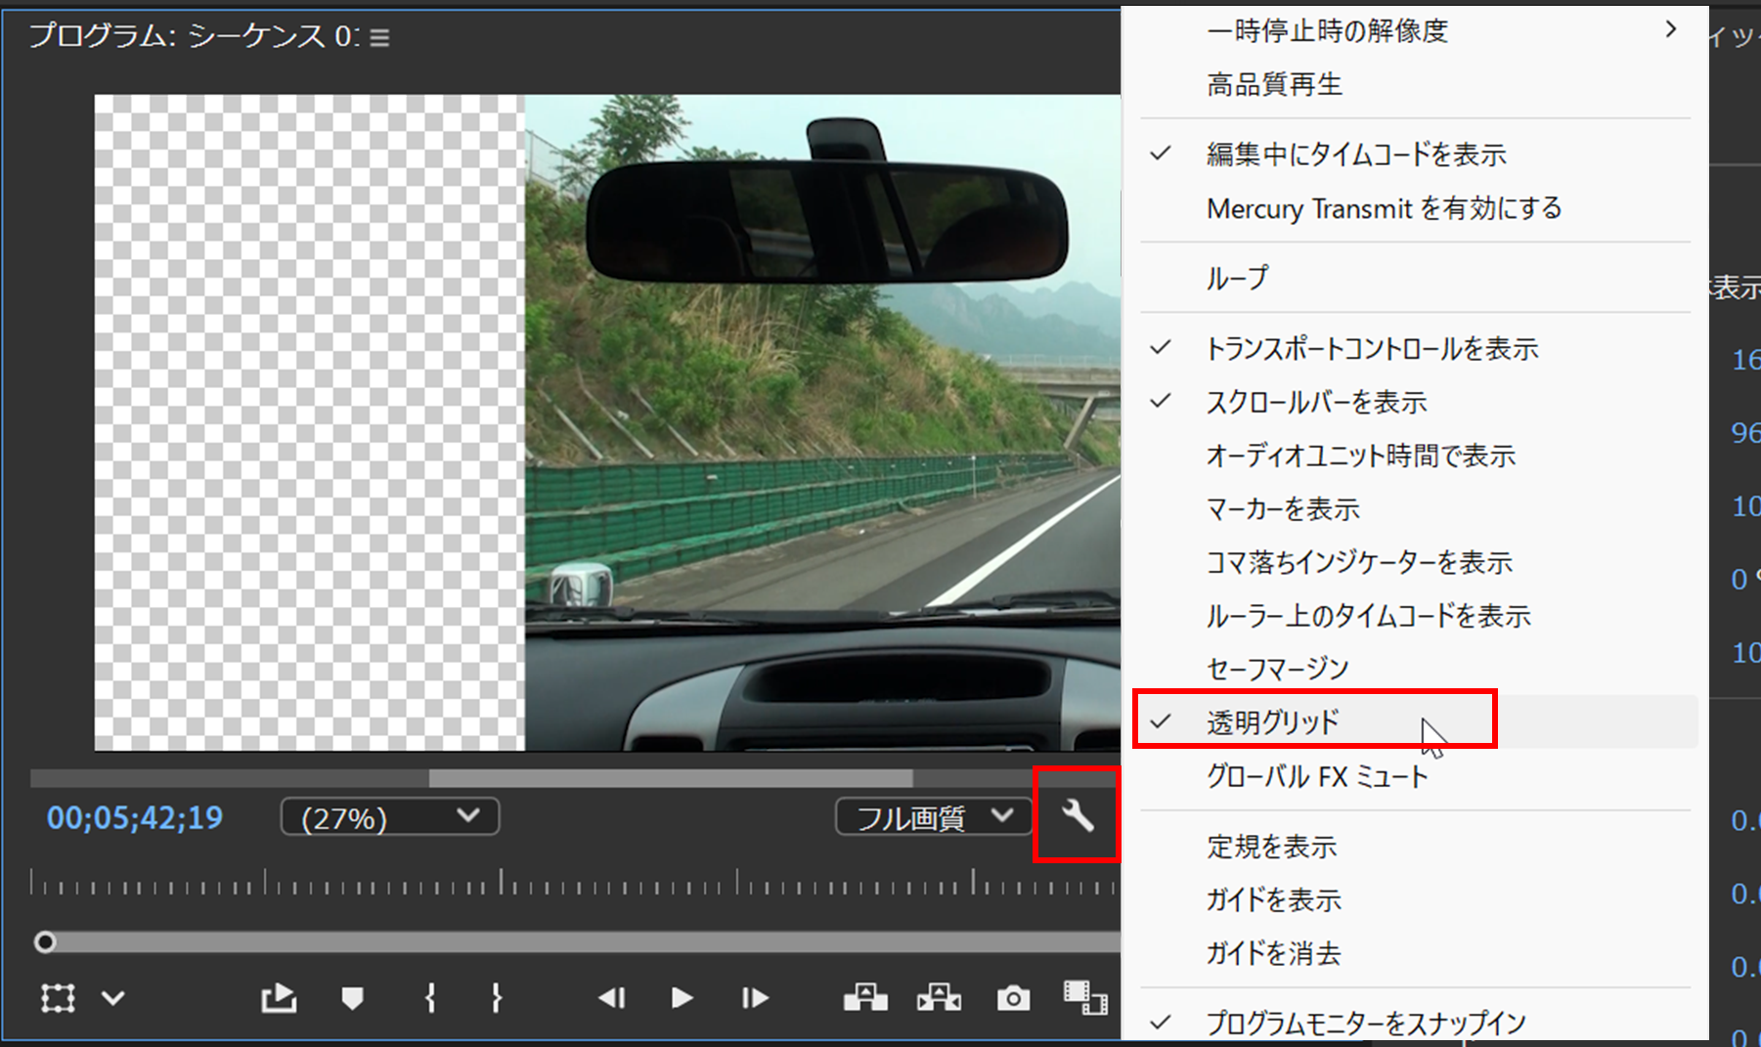Open monitor settings with the wrench icon
This screenshot has width=1761, height=1047.
click(1076, 816)
